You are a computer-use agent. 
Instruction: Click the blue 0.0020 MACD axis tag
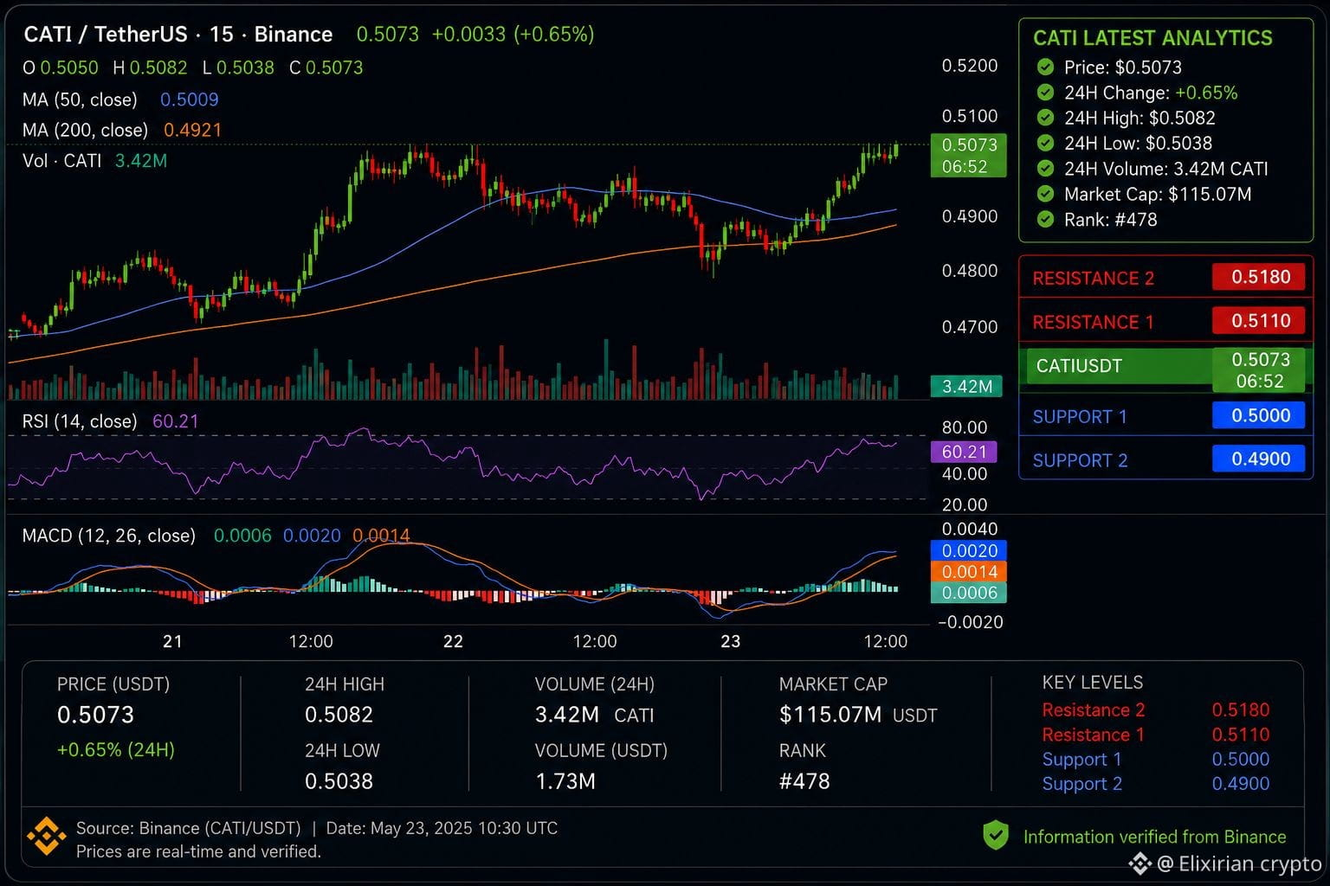969,551
